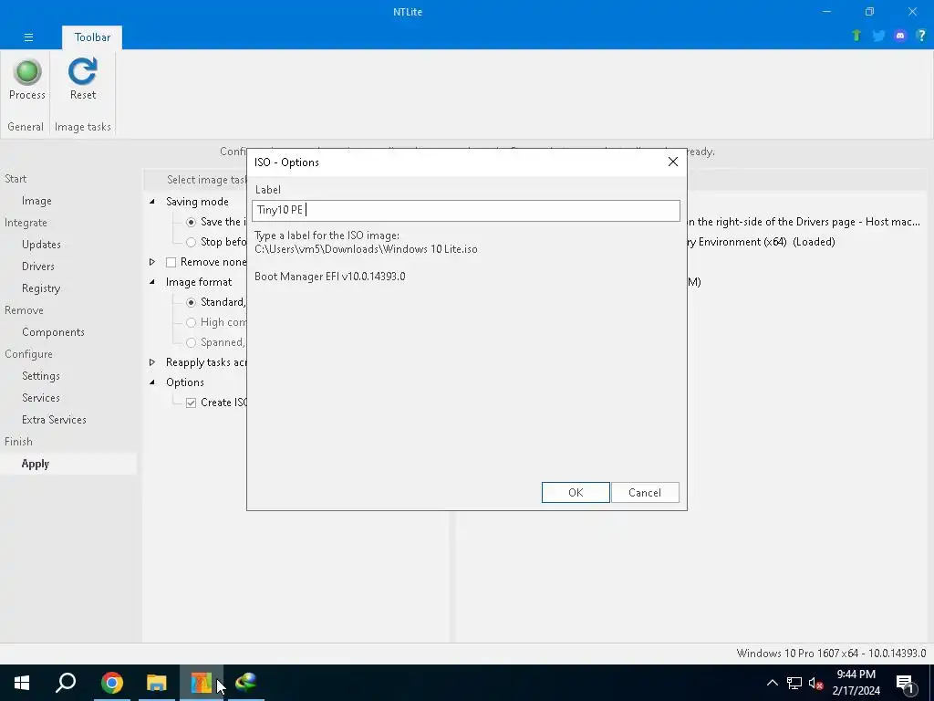
Task: Click the Finish section header
Action: coord(18,442)
